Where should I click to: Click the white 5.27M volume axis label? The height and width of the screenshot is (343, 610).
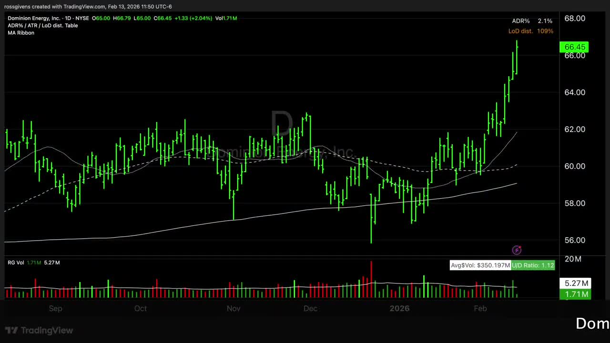[576, 283]
